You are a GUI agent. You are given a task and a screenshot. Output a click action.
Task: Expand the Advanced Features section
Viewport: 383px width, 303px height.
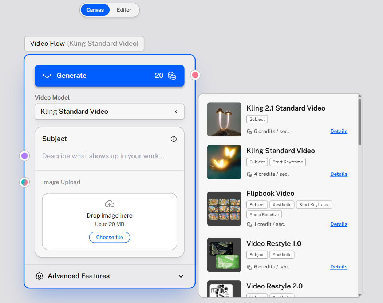coord(110,276)
